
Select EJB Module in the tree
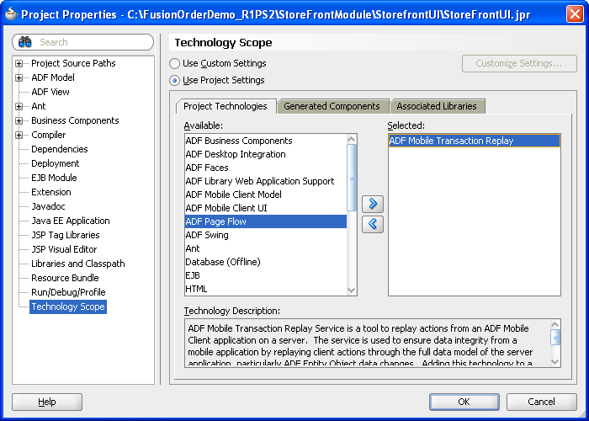[x=54, y=178]
